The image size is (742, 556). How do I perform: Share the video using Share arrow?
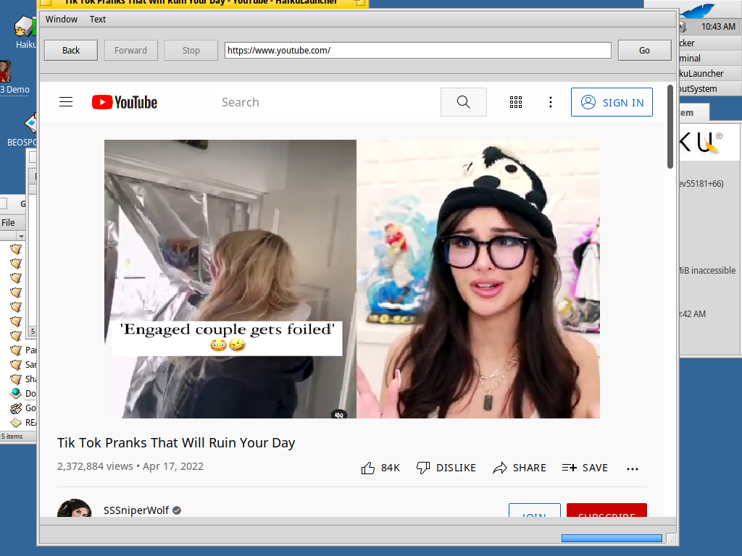click(x=500, y=468)
